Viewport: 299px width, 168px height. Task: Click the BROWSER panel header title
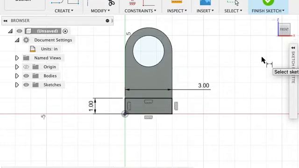click(x=20, y=21)
